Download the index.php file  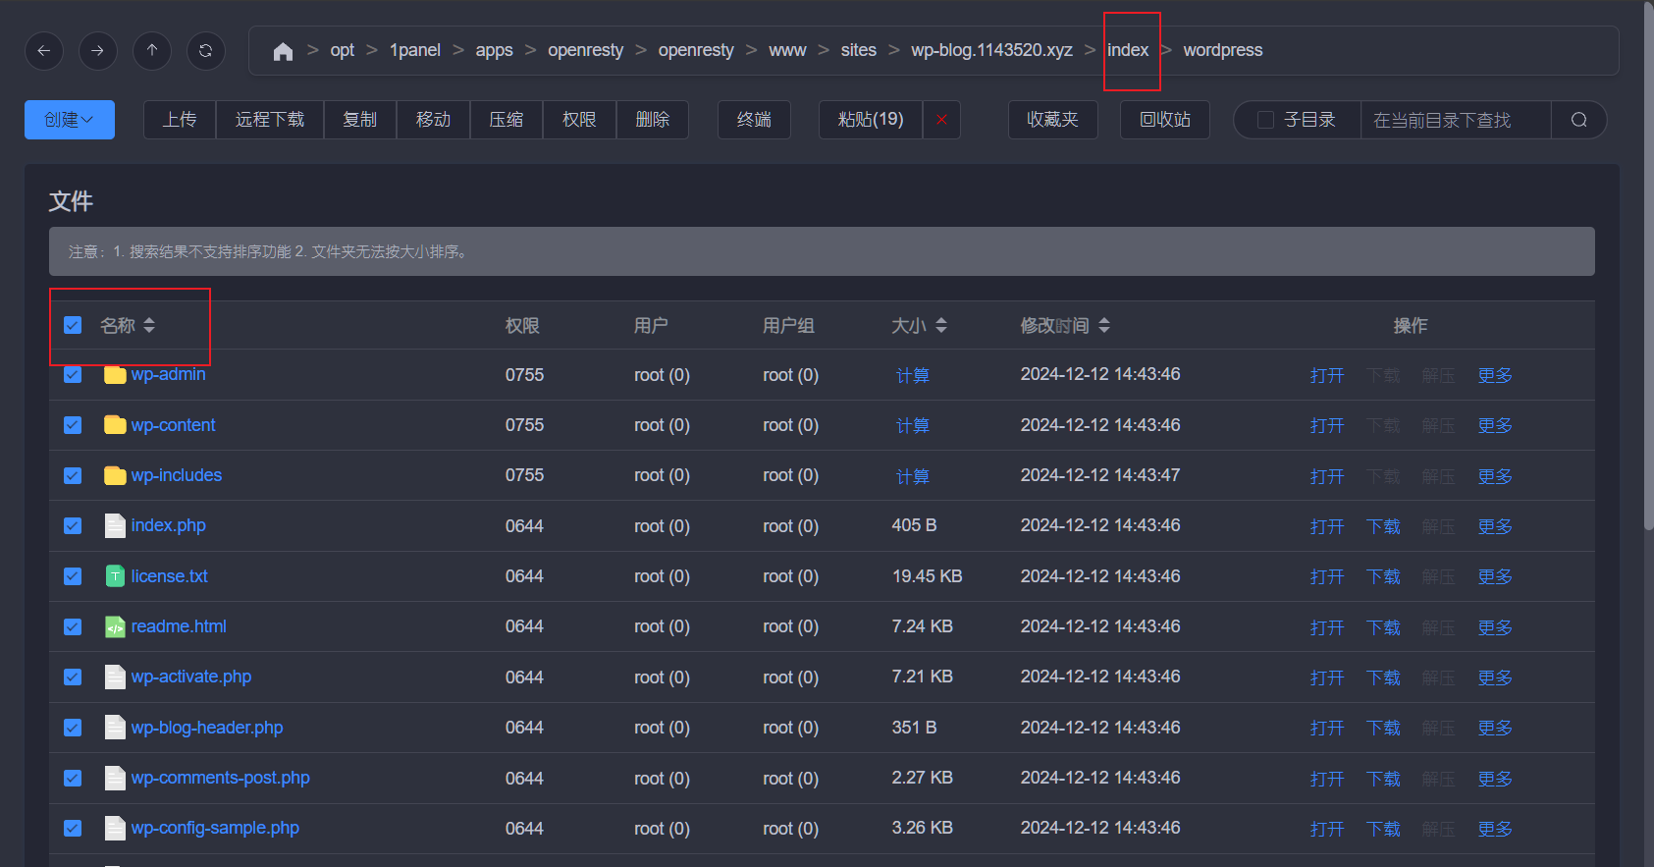(x=1383, y=526)
